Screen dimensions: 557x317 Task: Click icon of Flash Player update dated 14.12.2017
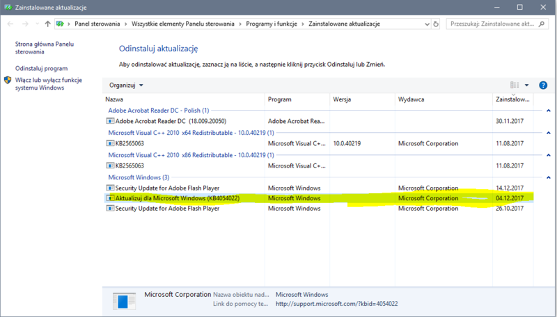click(x=110, y=188)
